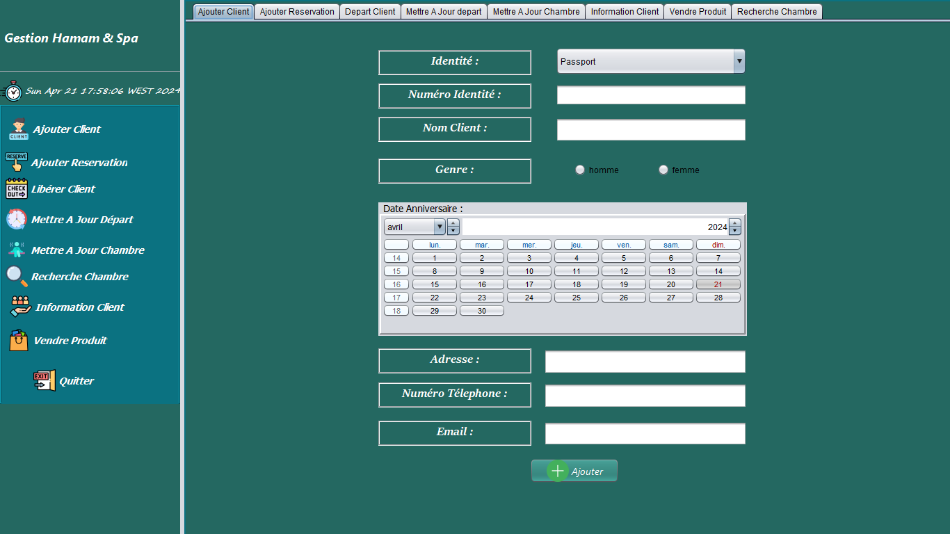Click the month spinner up arrow beside avril
This screenshot has height=534, width=950.
tap(453, 223)
